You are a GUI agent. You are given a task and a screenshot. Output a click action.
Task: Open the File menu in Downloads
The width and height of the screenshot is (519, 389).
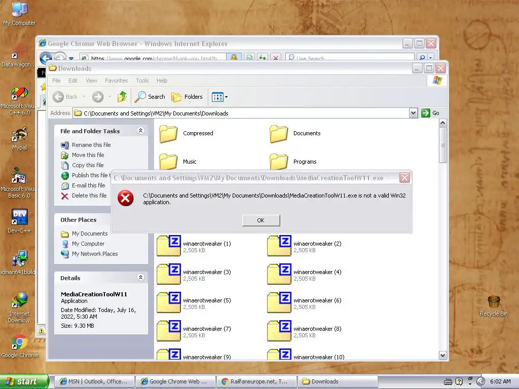point(56,81)
